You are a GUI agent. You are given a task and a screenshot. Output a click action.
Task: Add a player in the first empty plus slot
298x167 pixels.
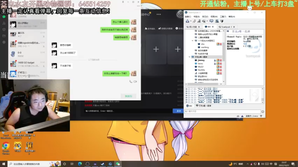pyautogui.click(x=156, y=49)
